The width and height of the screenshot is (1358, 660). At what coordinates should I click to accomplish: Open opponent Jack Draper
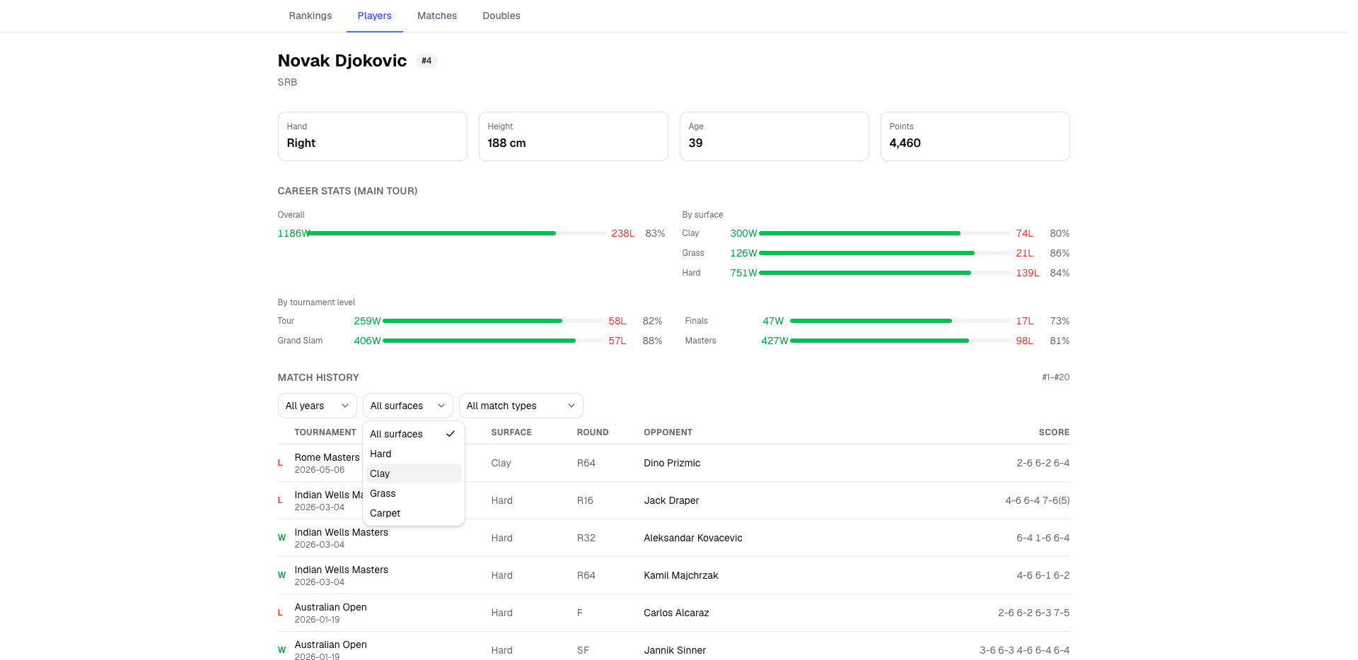671,500
